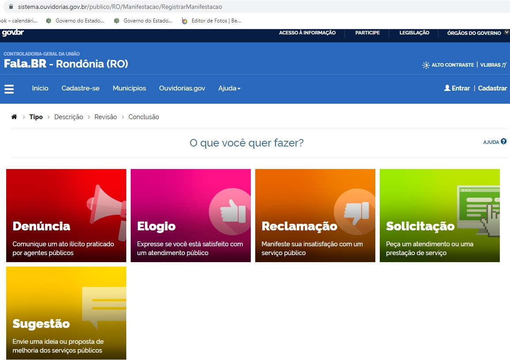Image resolution: width=510 pixels, height=361 pixels.
Task: Click the gov.br logo
Action: tap(13, 33)
